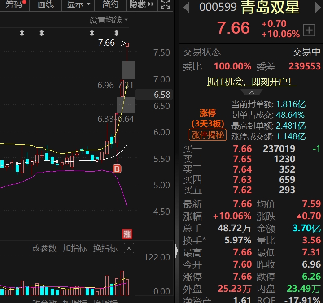The height and width of the screenshot is (303, 323).
Task: Click the 买二 bid price 7.65
Action: pyautogui.click(x=242, y=159)
